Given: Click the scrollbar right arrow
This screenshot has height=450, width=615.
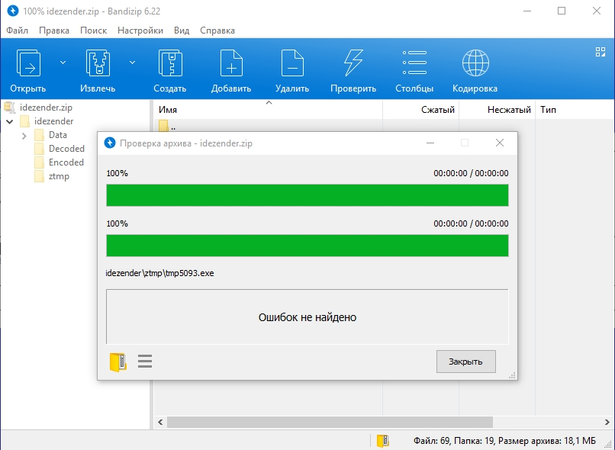Looking at the screenshot, I should click(x=607, y=423).
